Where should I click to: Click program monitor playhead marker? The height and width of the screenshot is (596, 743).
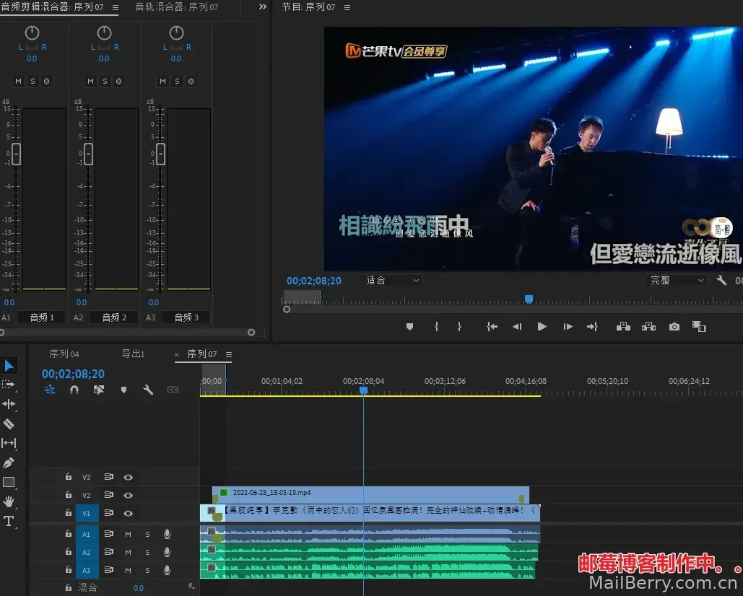[529, 299]
